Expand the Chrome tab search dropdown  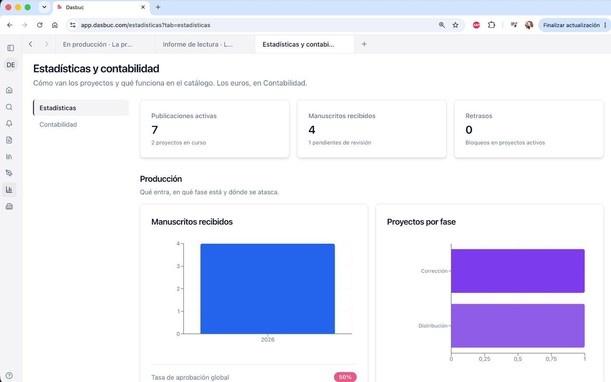tap(44, 7)
